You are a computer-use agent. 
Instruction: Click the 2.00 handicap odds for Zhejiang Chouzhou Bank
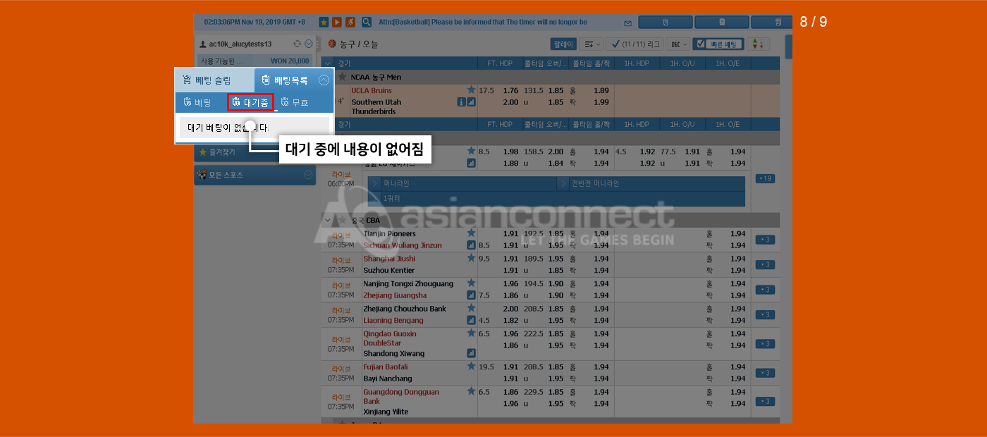(x=510, y=309)
